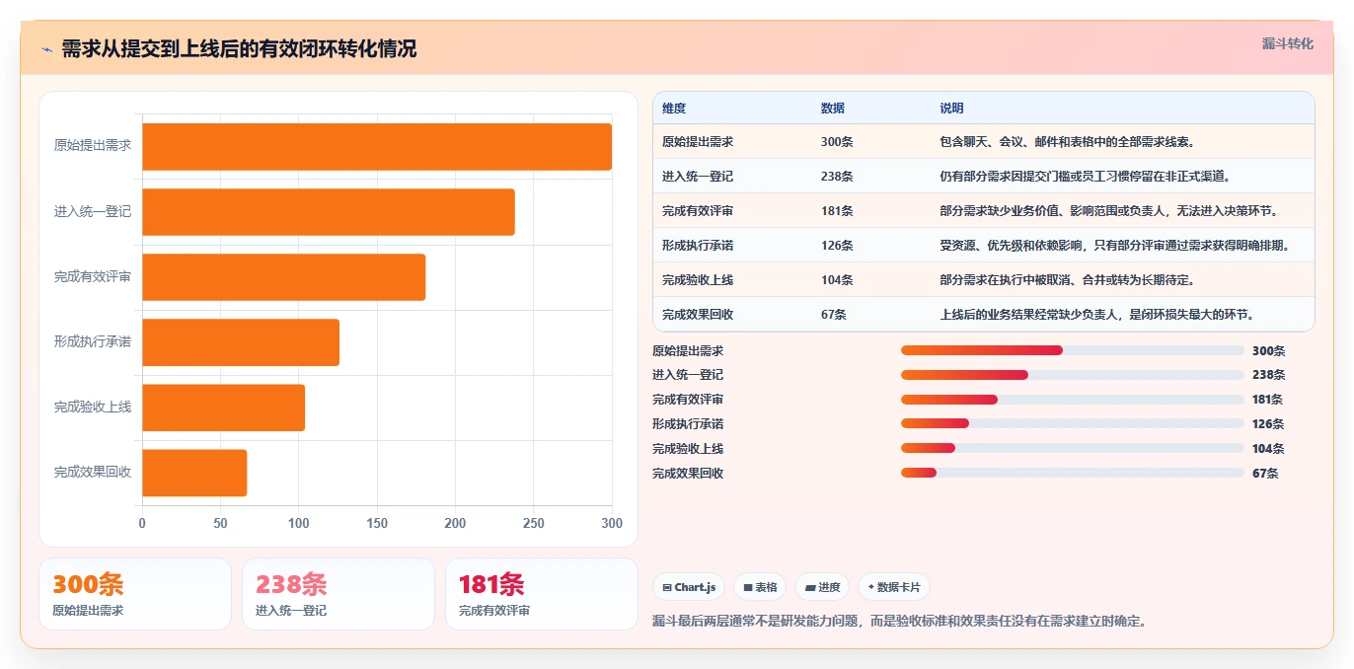
Task: Click the 形成执行承诺 progress bar
Action: pos(1073,423)
